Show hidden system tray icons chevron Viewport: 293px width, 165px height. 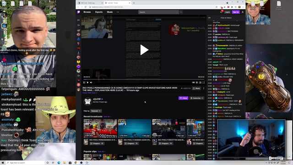pos(266,163)
